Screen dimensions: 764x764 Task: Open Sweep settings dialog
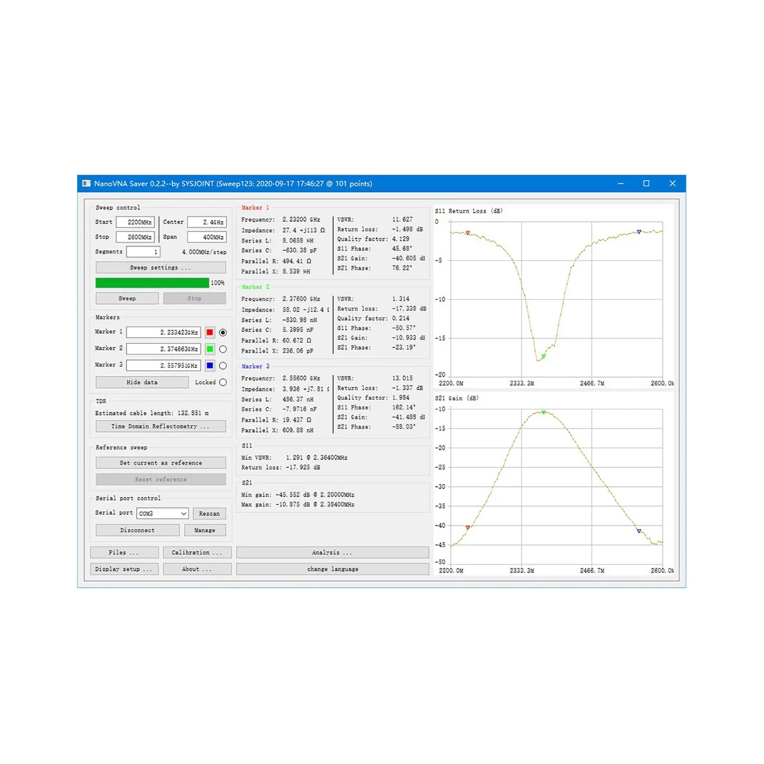tap(160, 267)
